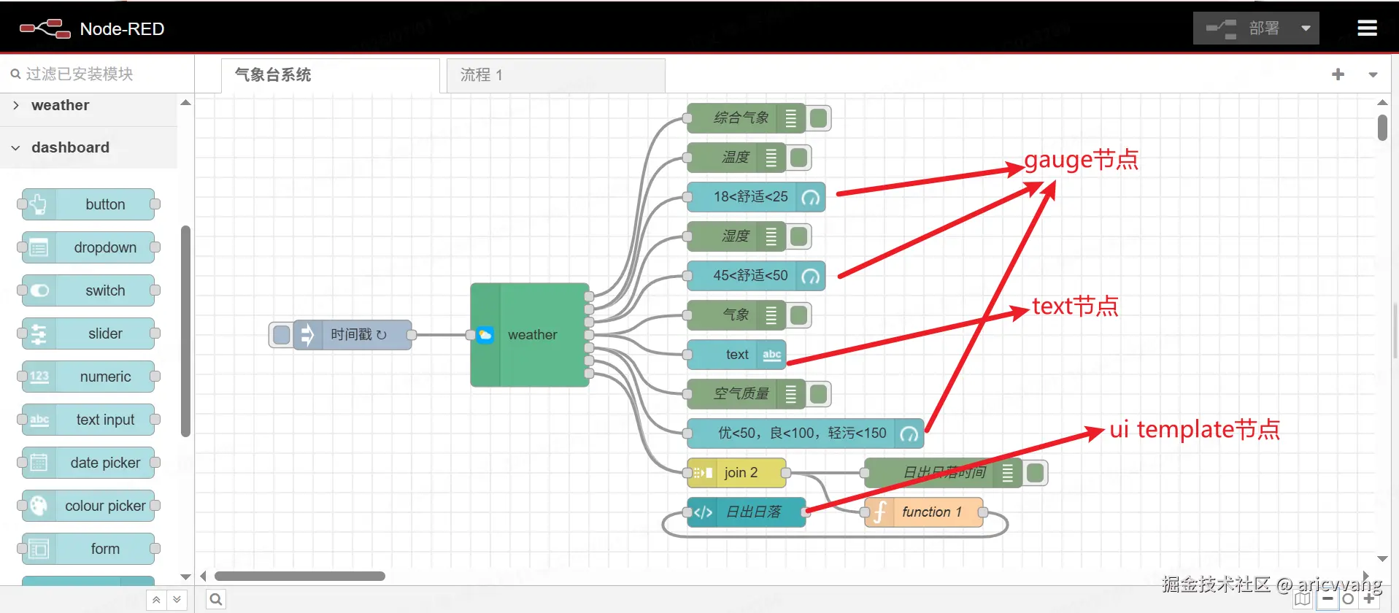Toggle the navigator map view button
The width and height of the screenshot is (1399, 613).
coord(1303,599)
